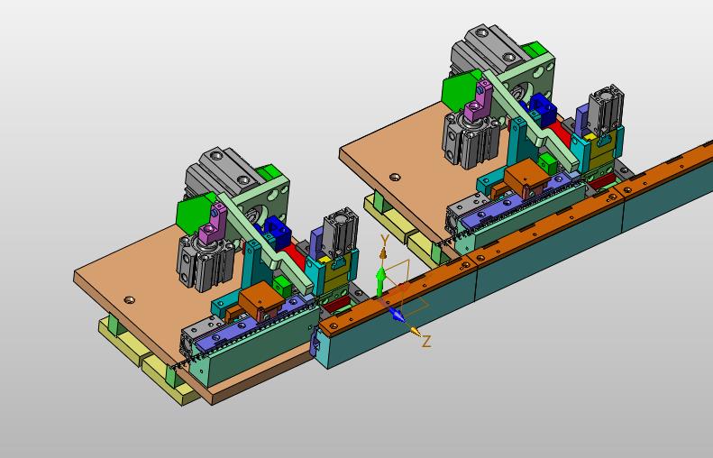Viewport: 713px width, 458px height.
Task: Click the orange cone tip beside the Z label
Action: 415,331
